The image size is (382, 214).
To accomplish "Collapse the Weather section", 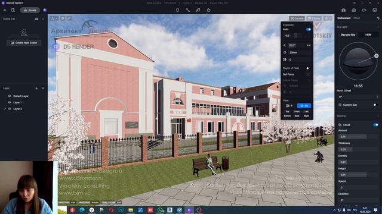I will pyautogui.click(x=378, y=116).
